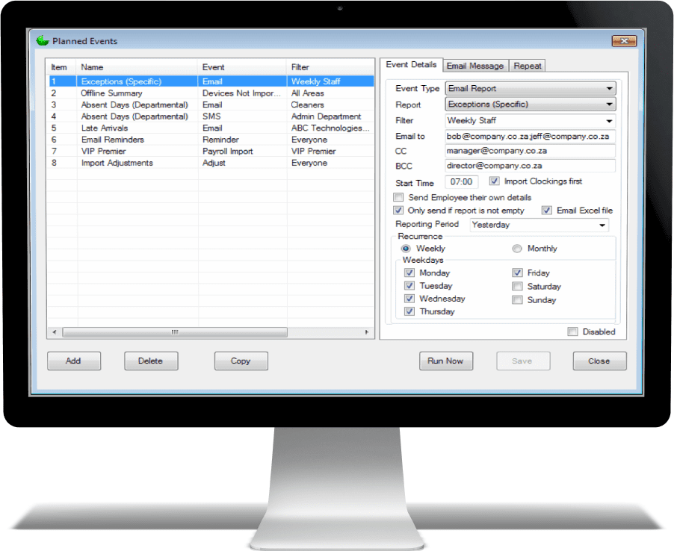Open the Repeat tab
This screenshot has height=551, width=674.
528,66
